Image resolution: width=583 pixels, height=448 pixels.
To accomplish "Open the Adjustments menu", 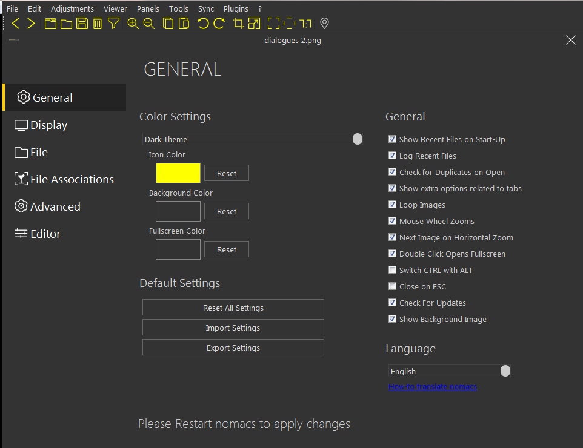I will [72, 8].
